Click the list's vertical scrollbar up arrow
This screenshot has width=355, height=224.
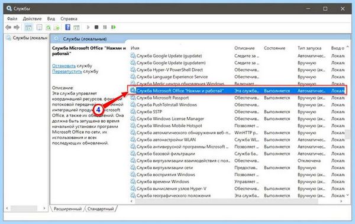pyautogui.click(x=347, y=47)
